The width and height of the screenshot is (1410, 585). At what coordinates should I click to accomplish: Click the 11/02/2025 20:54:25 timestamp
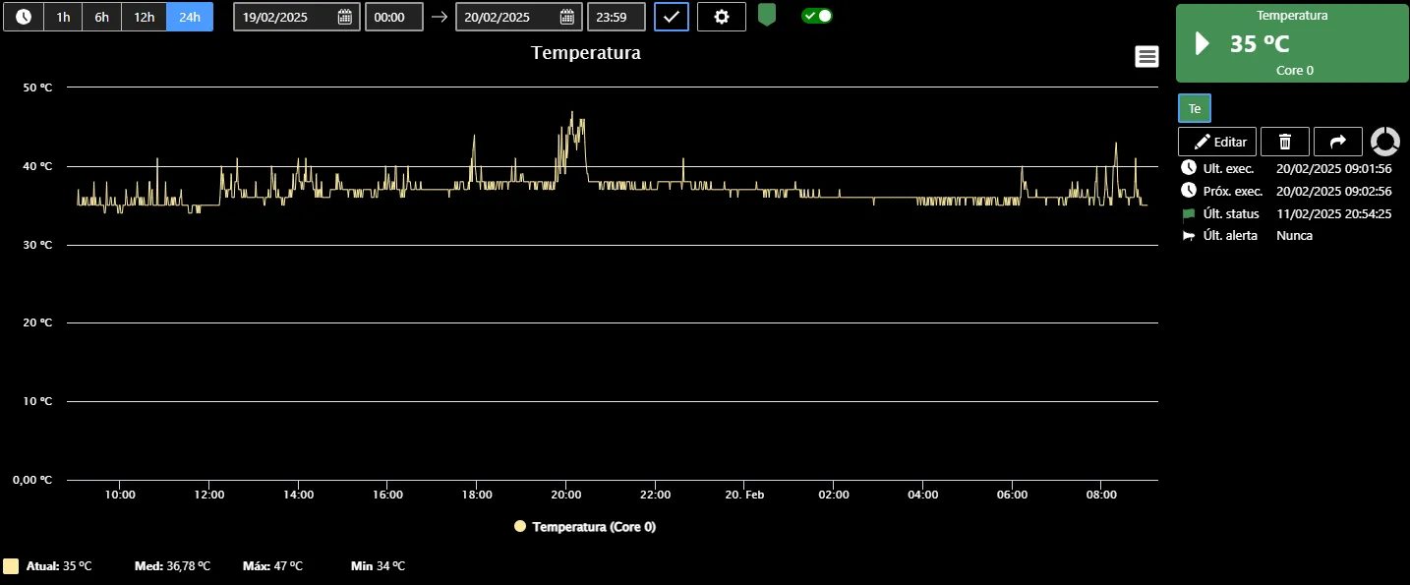click(x=1333, y=213)
